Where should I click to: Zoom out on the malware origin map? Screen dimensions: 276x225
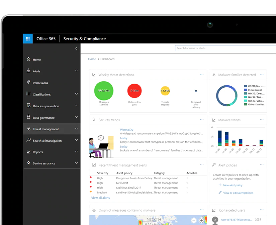(194, 220)
